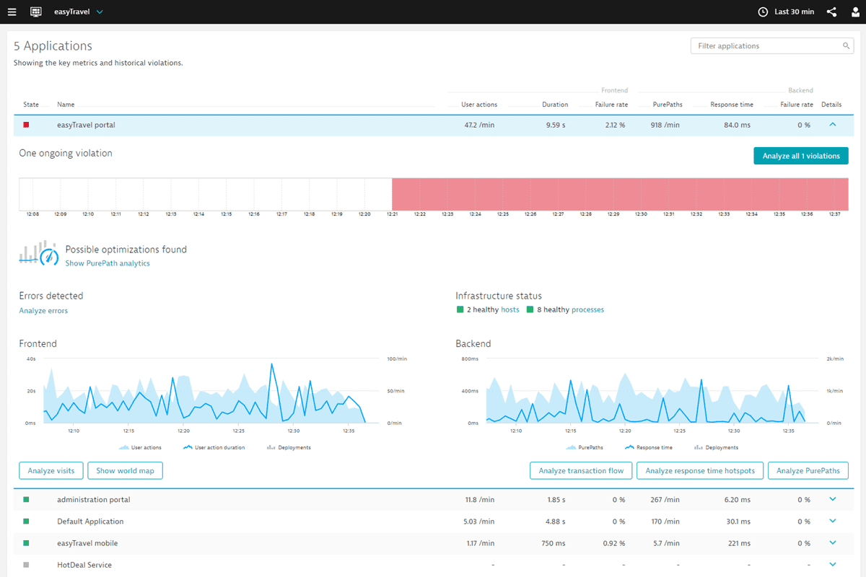866x577 pixels.
Task: Select the HotDeal Service row name
Action: pyautogui.click(x=84, y=565)
